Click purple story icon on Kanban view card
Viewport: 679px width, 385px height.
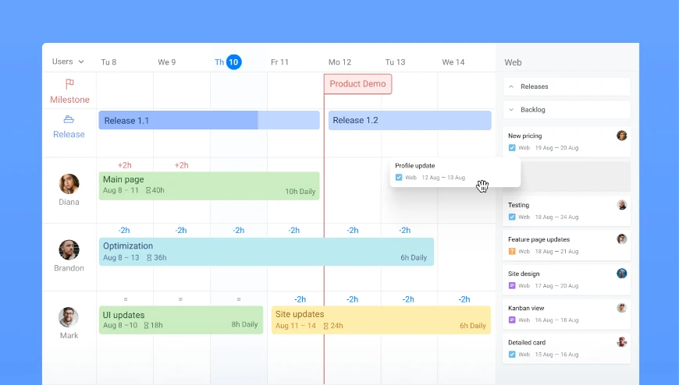pos(512,320)
